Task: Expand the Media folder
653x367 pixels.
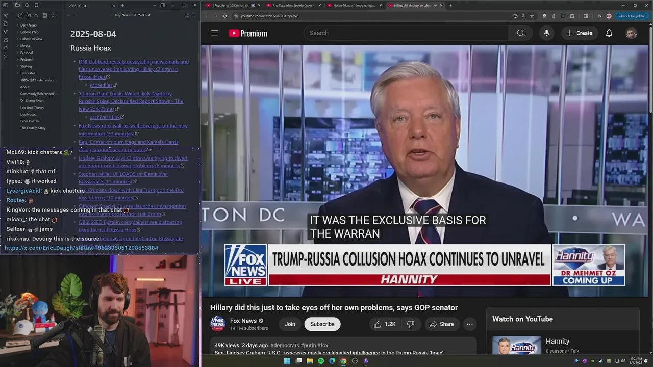Action: tap(25, 46)
